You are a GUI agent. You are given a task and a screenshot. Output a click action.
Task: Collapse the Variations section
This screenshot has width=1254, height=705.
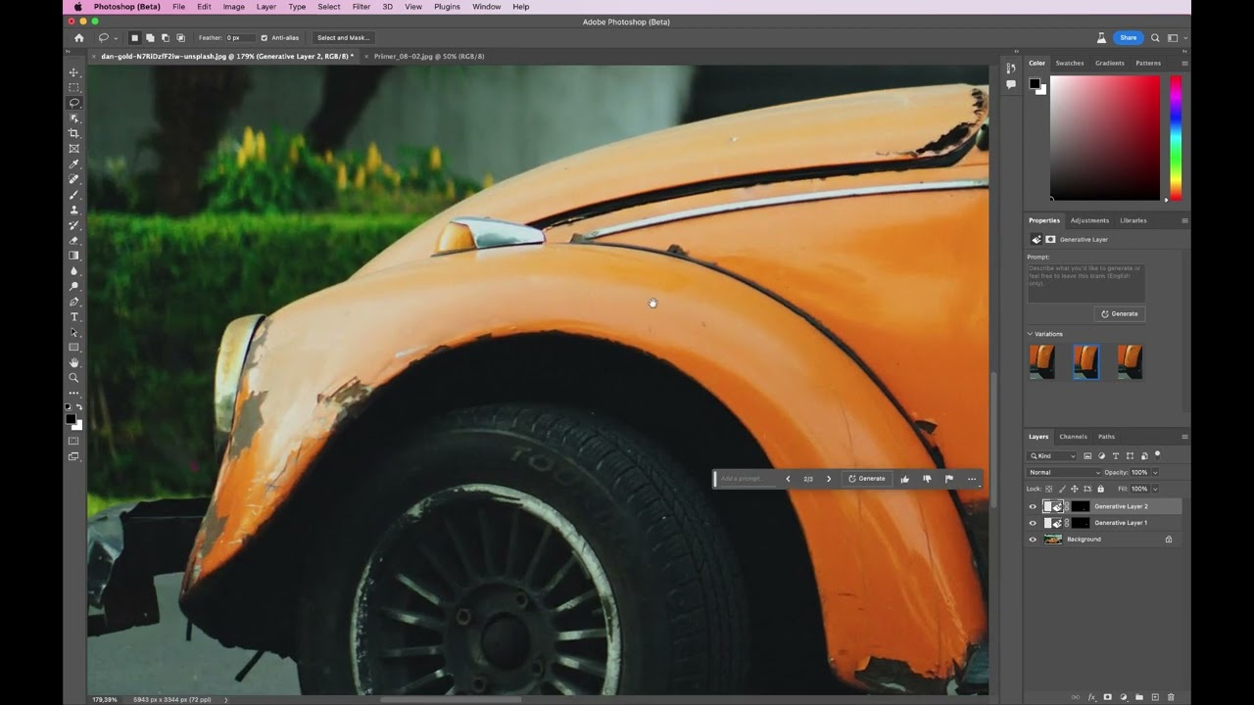pos(1031,334)
